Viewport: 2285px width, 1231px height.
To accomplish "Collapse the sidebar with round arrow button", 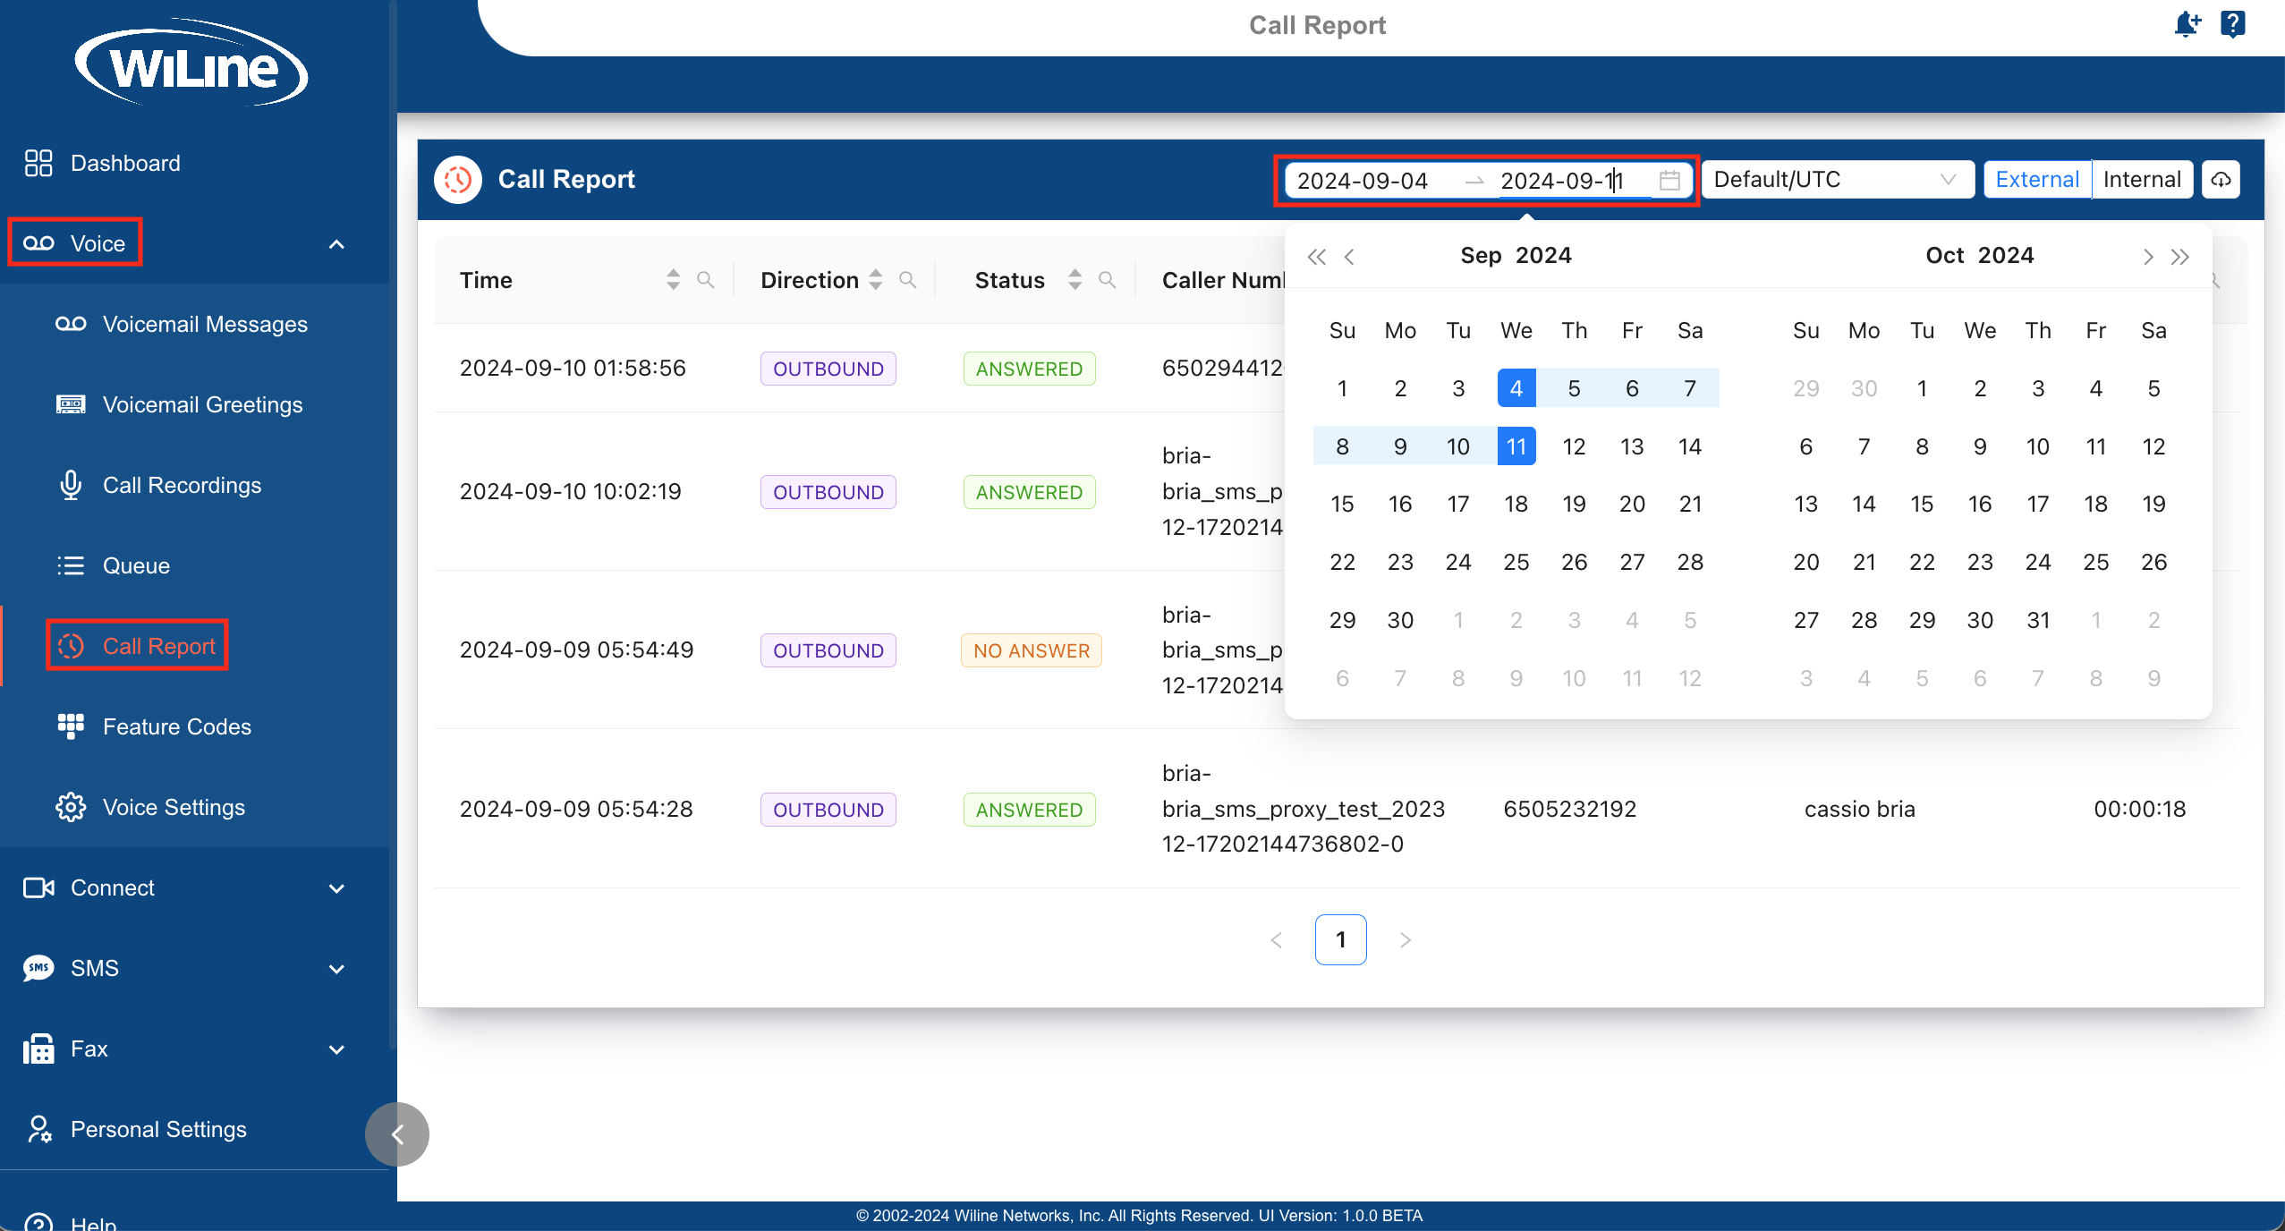I will (396, 1133).
